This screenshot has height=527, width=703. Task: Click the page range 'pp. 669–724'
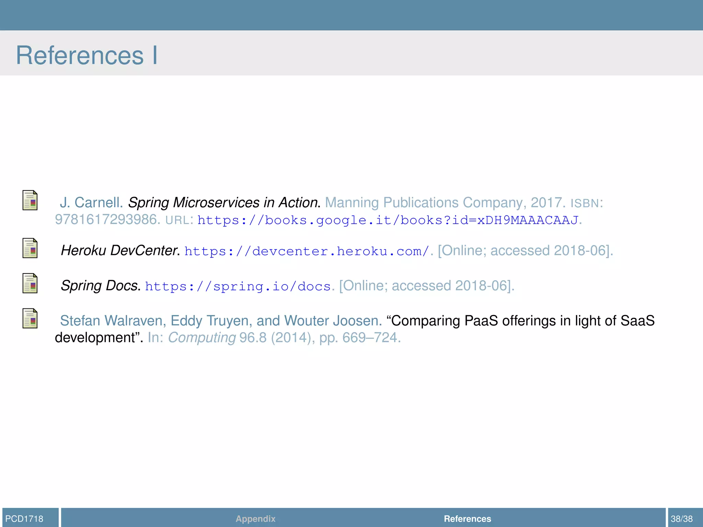pyautogui.click(x=358, y=338)
